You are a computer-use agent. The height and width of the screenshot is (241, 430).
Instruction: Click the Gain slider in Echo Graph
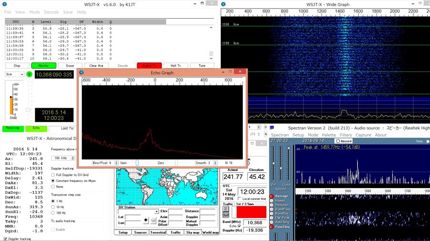point(137,163)
